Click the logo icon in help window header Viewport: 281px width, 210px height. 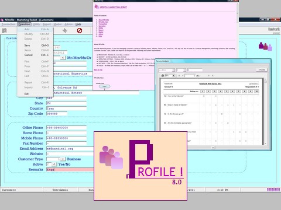(97, 7)
